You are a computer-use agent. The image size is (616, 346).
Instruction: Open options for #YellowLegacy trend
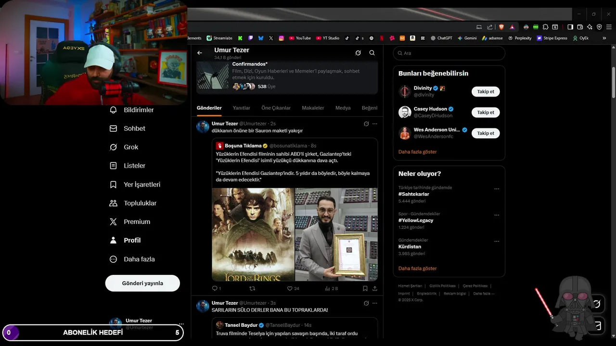(497, 215)
